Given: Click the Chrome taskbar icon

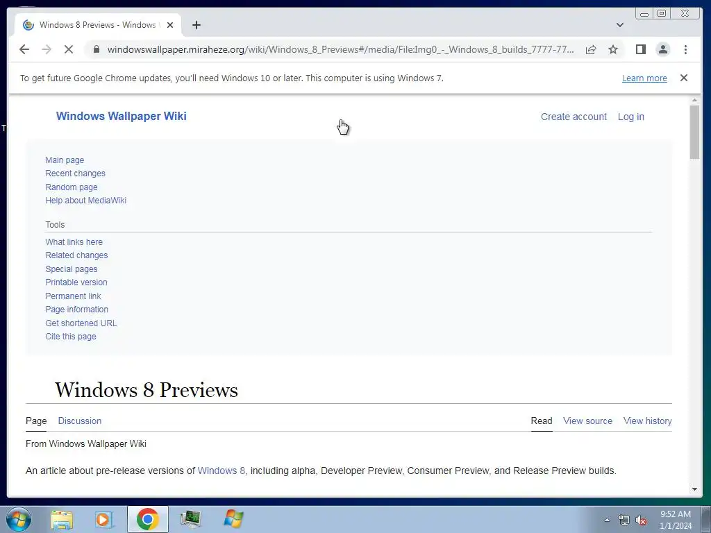Looking at the screenshot, I should pyautogui.click(x=147, y=519).
